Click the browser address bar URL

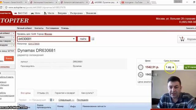(37, 7)
